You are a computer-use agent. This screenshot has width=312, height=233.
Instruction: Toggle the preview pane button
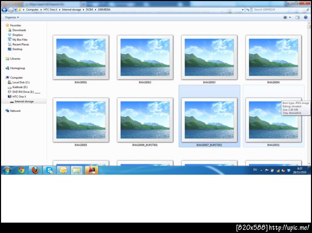click(x=297, y=18)
